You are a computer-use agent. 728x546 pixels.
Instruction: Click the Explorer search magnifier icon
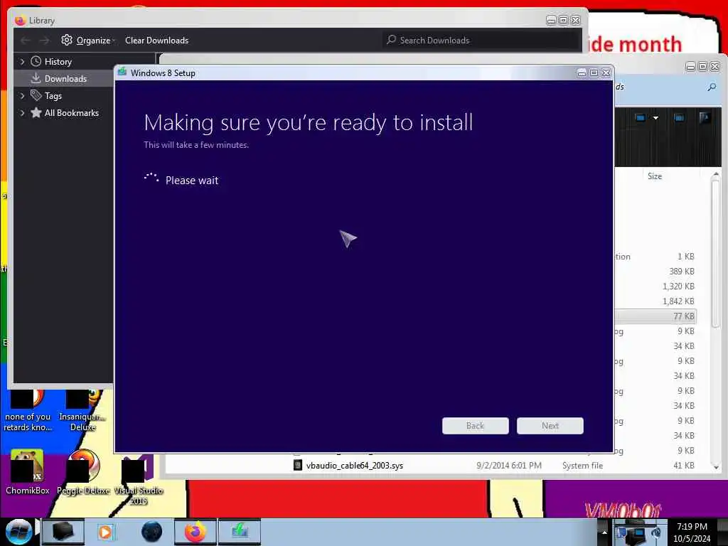click(712, 87)
